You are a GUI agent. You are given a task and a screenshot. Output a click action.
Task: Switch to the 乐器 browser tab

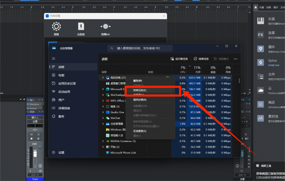[262, 7]
